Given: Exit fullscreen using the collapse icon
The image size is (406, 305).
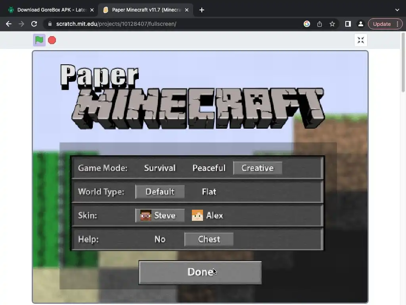Looking at the screenshot, I should [361, 40].
